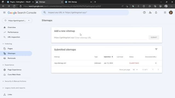Click the Type column header
The height and width of the screenshot is (98, 175).
pyautogui.click(x=96, y=57)
